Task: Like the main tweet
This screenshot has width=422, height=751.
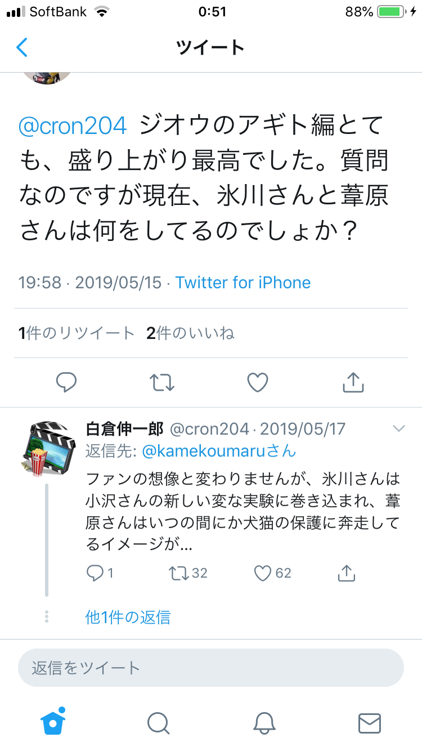Action: coord(258,383)
